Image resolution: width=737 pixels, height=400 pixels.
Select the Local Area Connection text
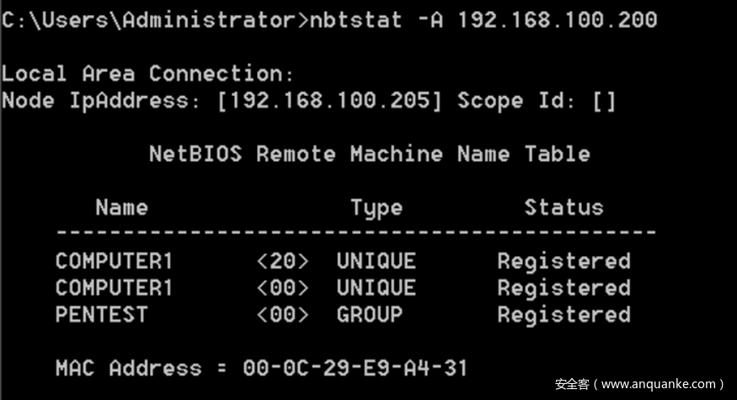(147, 73)
